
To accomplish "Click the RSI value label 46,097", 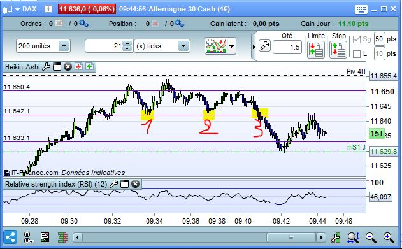I will (x=380, y=197).
